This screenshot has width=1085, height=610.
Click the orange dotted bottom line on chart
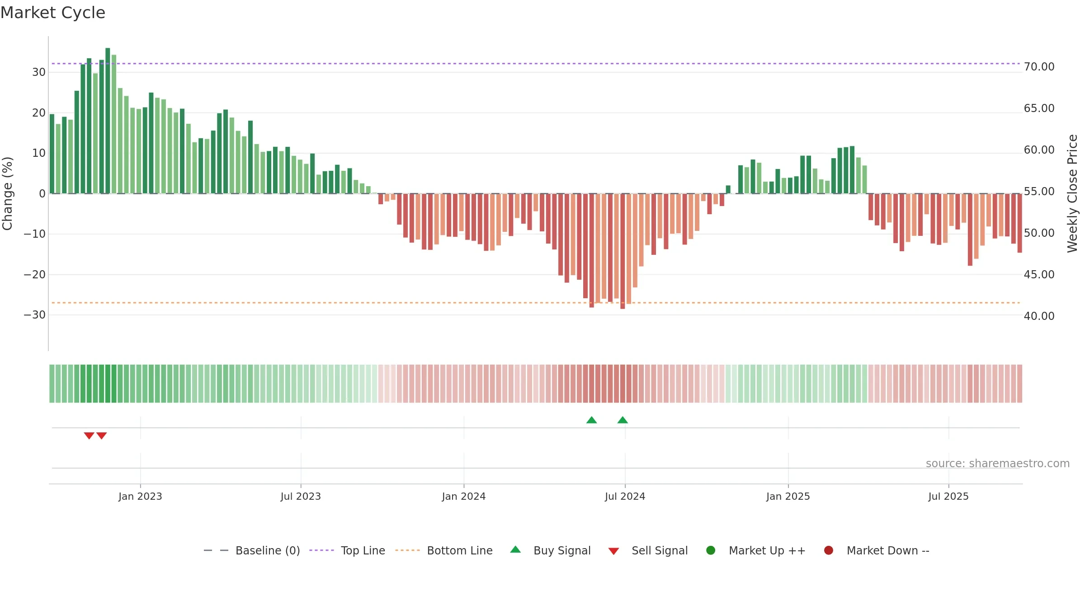coord(536,303)
